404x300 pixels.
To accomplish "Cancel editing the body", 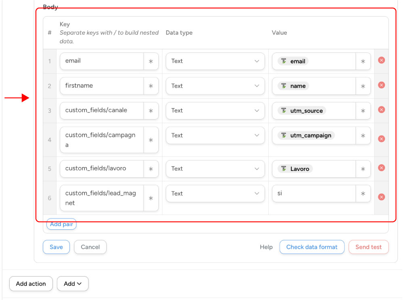I will coord(90,247).
